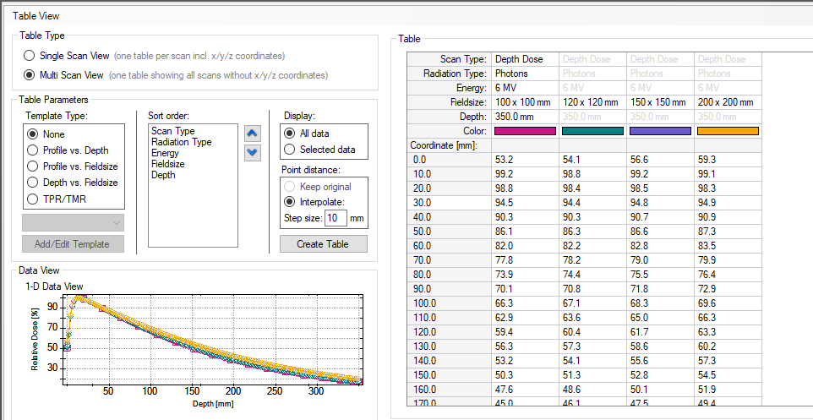This screenshot has width=813, height=420.
Task: Choose TPR/TMR template type
Action: [x=34, y=199]
